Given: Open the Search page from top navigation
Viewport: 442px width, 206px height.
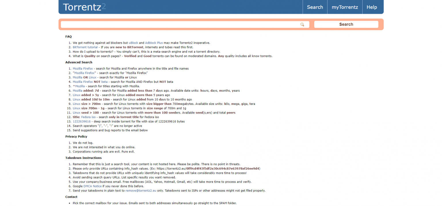Looking at the screenshot, I should click(x=315, y=7).
